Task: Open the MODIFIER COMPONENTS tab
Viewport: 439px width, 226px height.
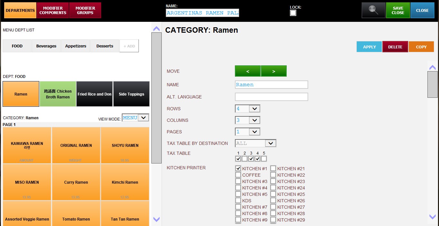Action: (53, 10)
